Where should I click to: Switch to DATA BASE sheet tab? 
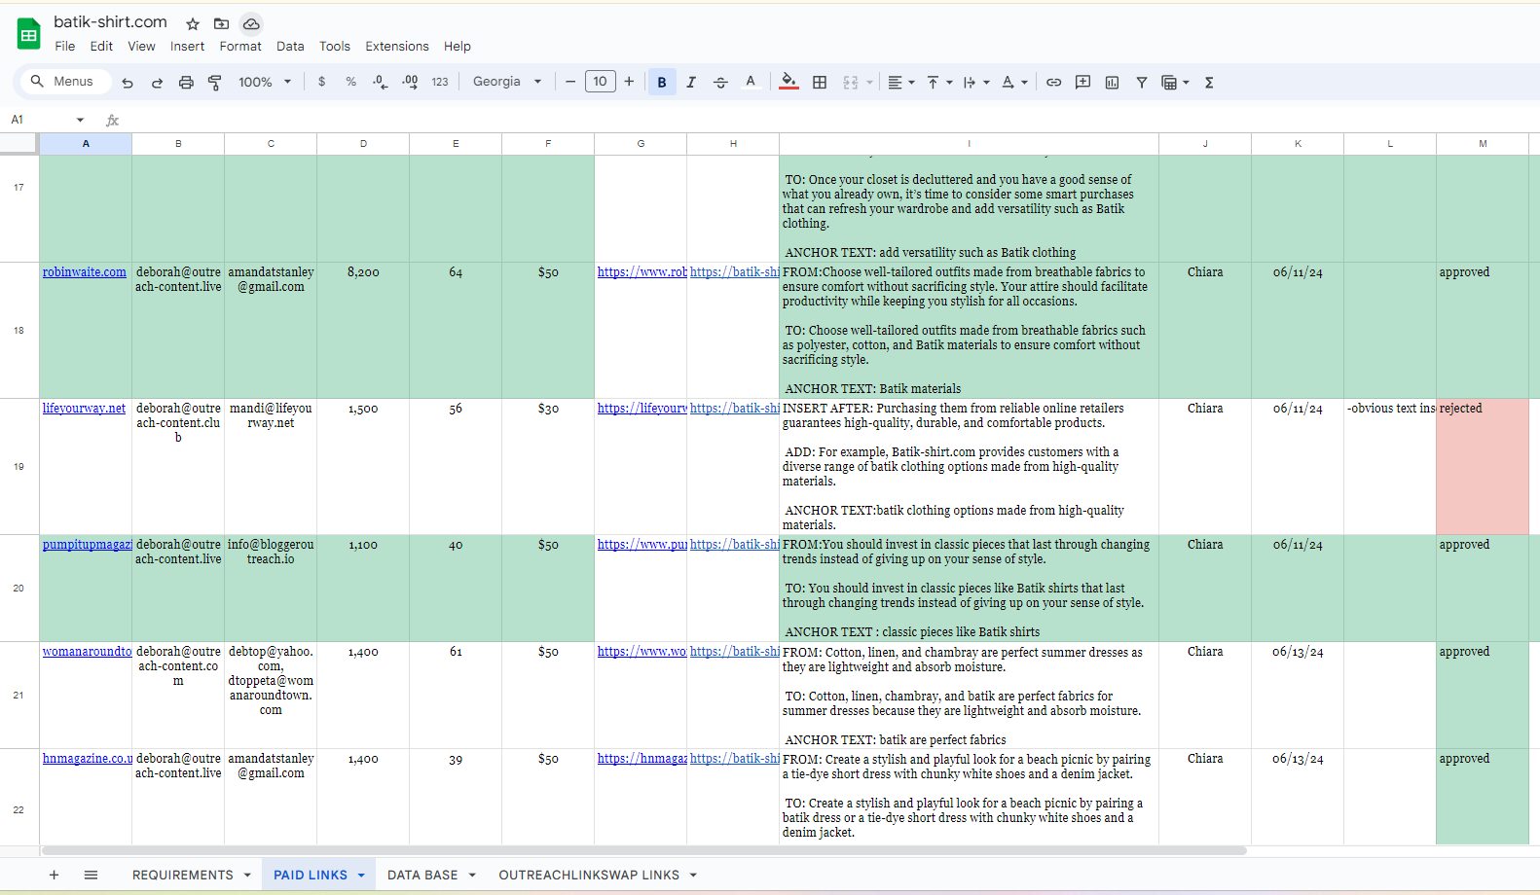pos(422,875)
